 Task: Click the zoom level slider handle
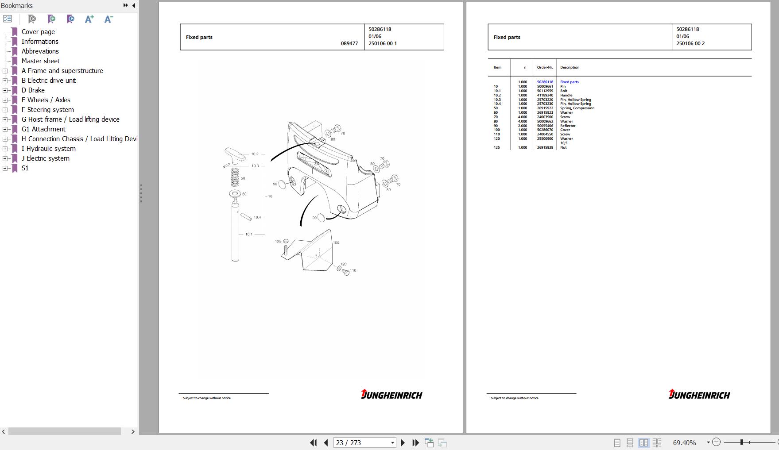(741, 442)
